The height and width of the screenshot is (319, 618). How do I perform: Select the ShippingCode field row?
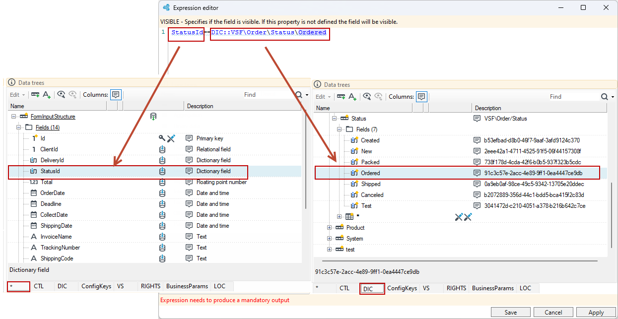[155, 258]
